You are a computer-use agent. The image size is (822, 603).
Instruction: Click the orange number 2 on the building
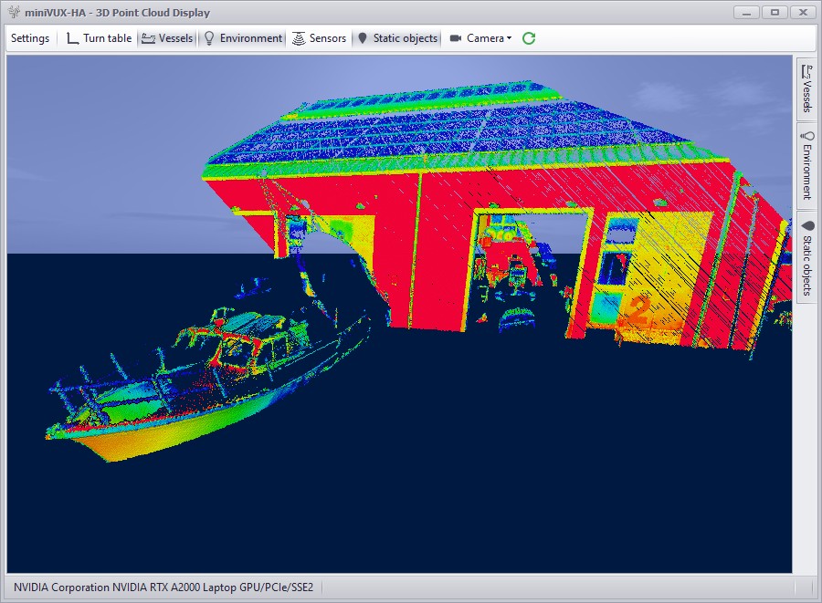(x=639, y=310)
